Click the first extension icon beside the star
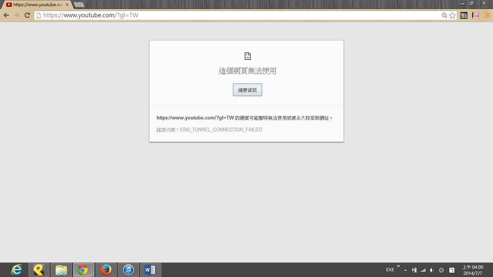 coord(464,16)
